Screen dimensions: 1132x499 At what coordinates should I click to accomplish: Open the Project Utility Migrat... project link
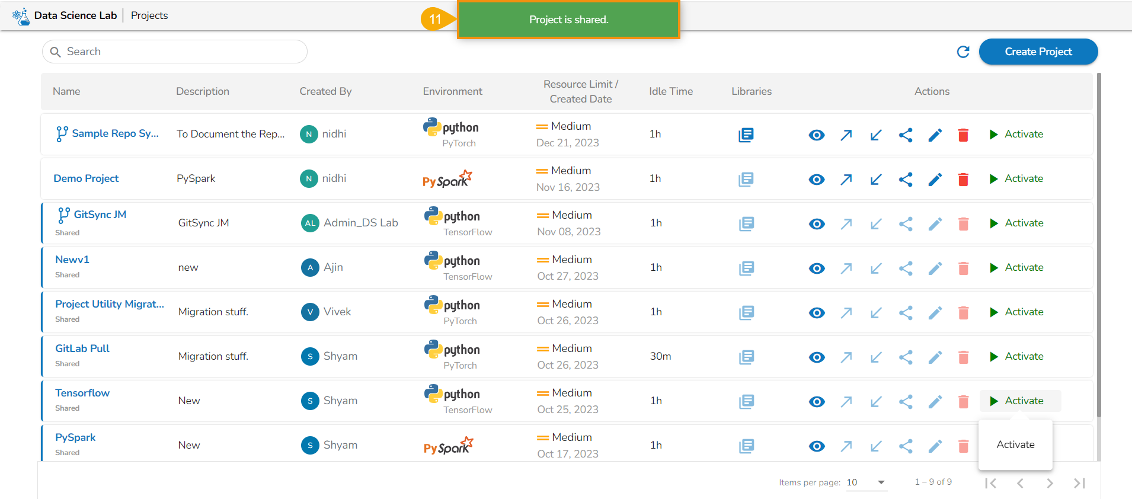click(x=110, y=304)
